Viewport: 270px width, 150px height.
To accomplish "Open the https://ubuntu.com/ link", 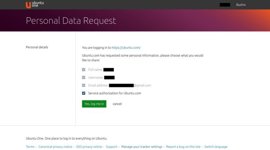I will 126,48.
